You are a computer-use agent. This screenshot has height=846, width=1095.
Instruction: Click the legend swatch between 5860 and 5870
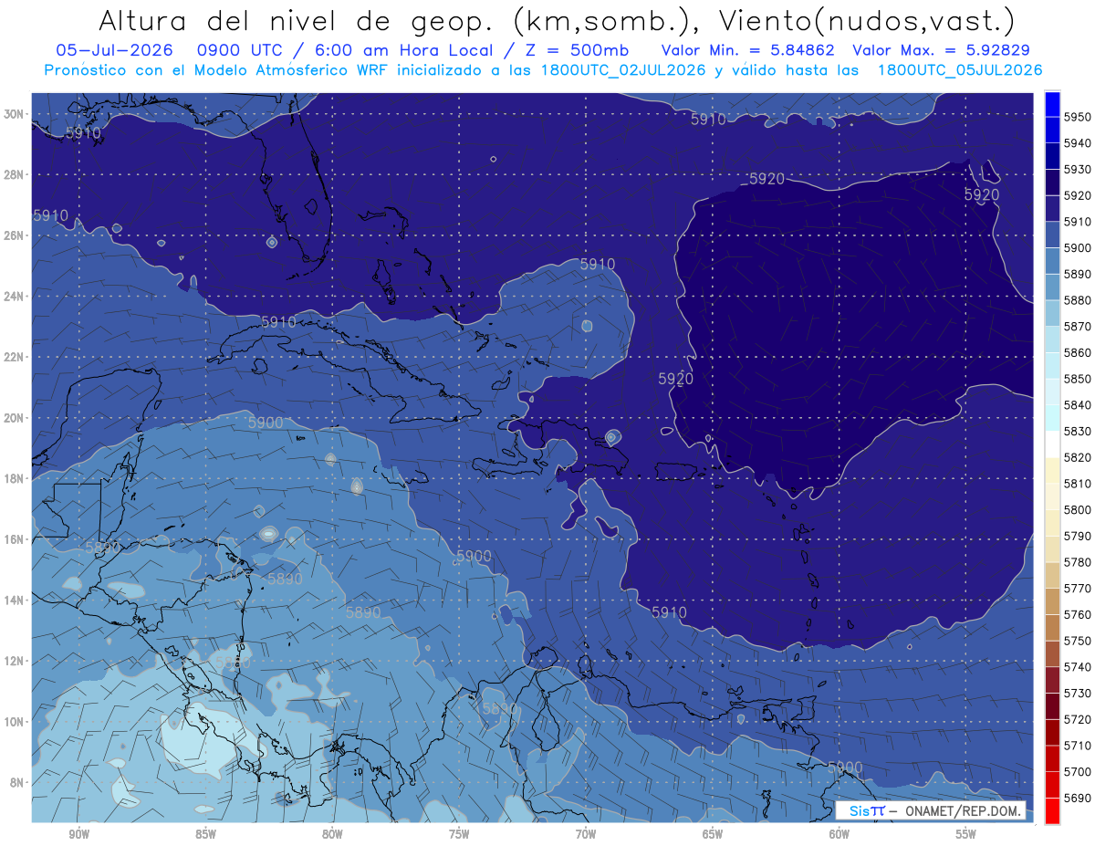(1052, 339)
